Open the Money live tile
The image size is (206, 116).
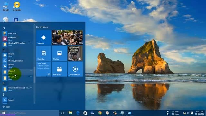click(x=75, y=53)
